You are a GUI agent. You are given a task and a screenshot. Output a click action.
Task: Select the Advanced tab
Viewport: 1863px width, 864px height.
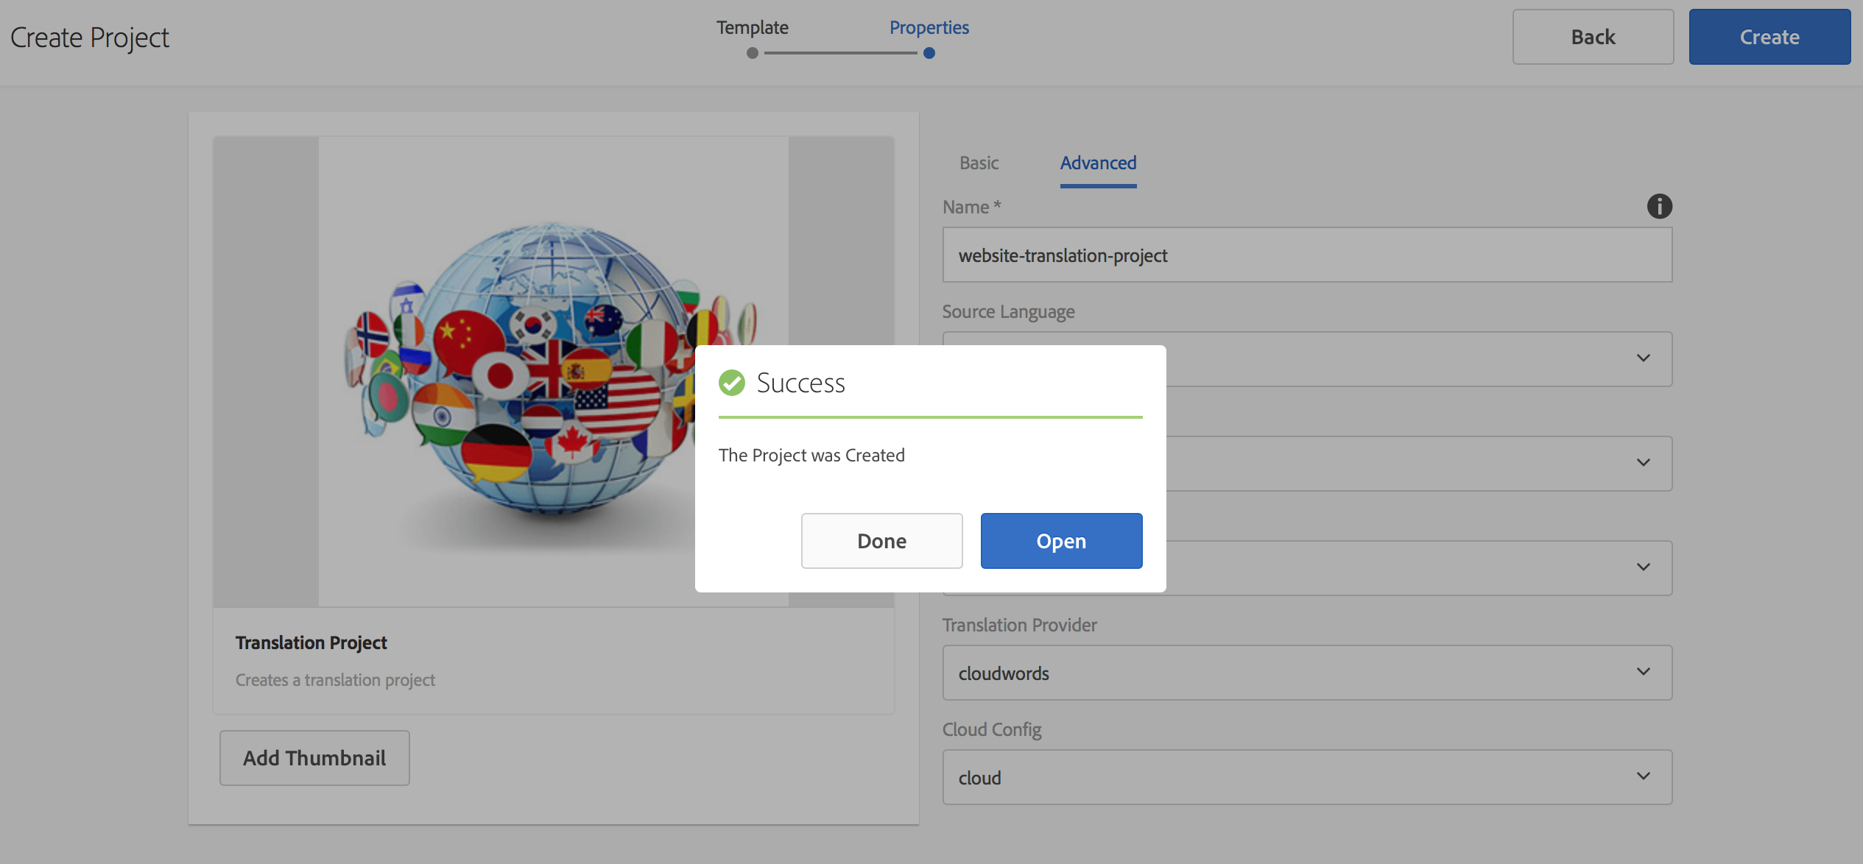coord(1098,163)
